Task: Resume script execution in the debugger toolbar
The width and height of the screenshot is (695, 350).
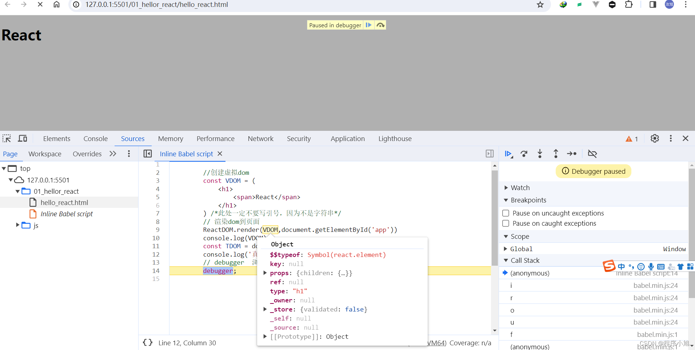Action: tap(508, 154)
